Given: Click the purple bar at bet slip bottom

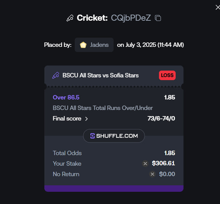Looking at the screenshot, I should tap(114, 188).
